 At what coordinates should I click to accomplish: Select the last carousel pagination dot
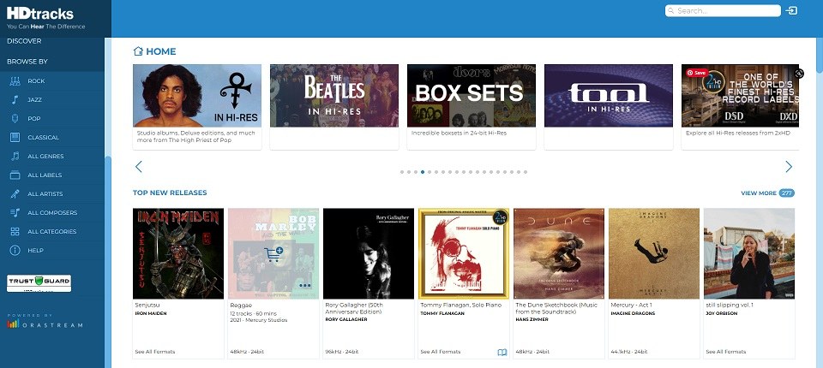tap(526, 172)
